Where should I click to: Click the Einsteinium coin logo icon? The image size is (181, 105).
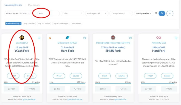pyautogui.click(x=67, y=38)
